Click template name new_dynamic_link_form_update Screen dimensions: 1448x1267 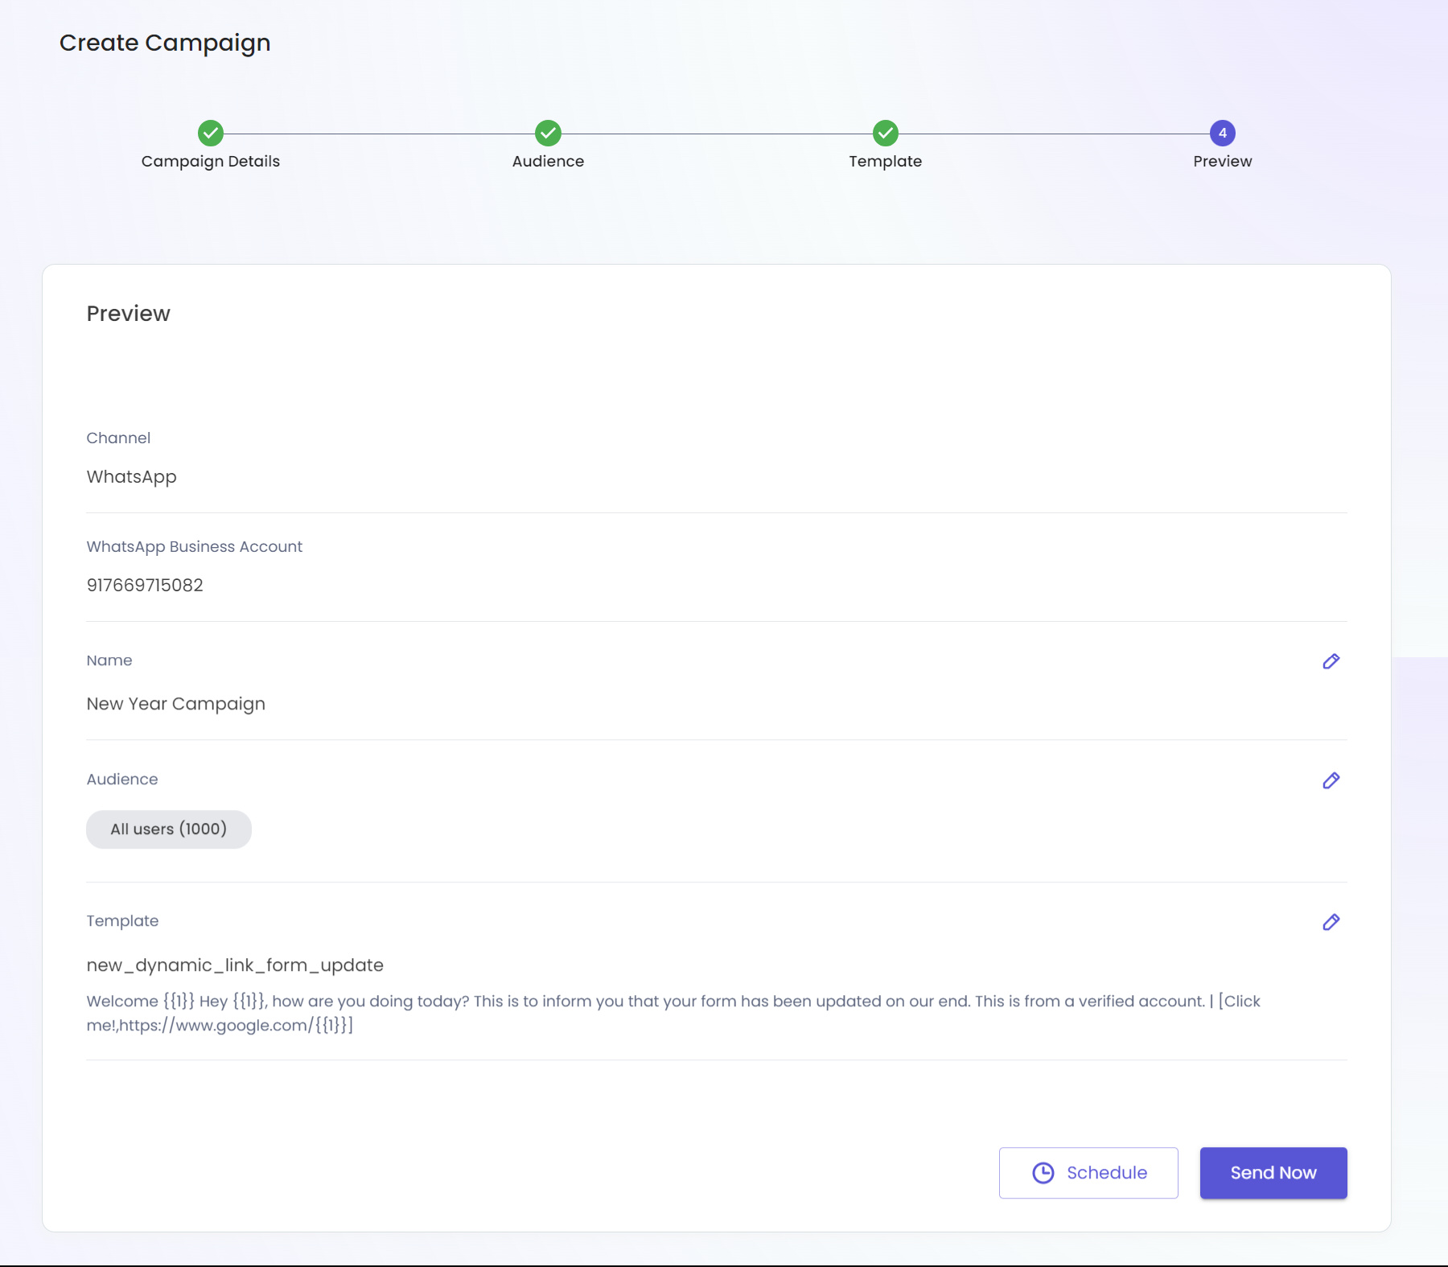[235, 965]
